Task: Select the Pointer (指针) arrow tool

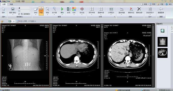Action: (x=4, y=11)
